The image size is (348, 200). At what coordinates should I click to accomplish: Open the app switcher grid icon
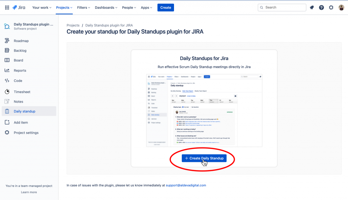point(7,7)
